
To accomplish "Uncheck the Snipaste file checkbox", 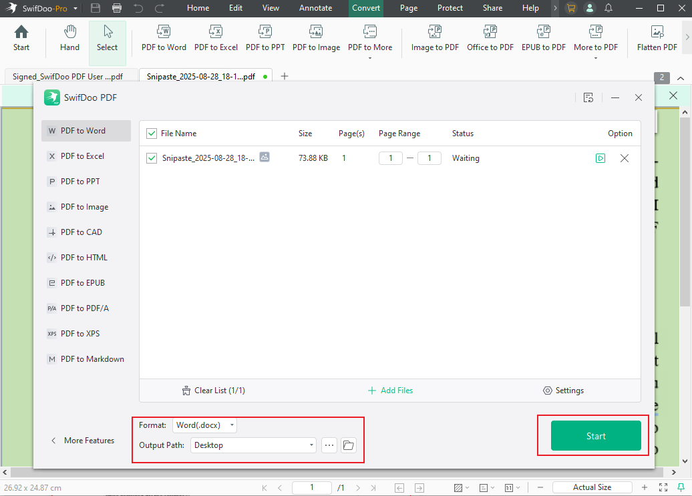I will pos(152,158).
